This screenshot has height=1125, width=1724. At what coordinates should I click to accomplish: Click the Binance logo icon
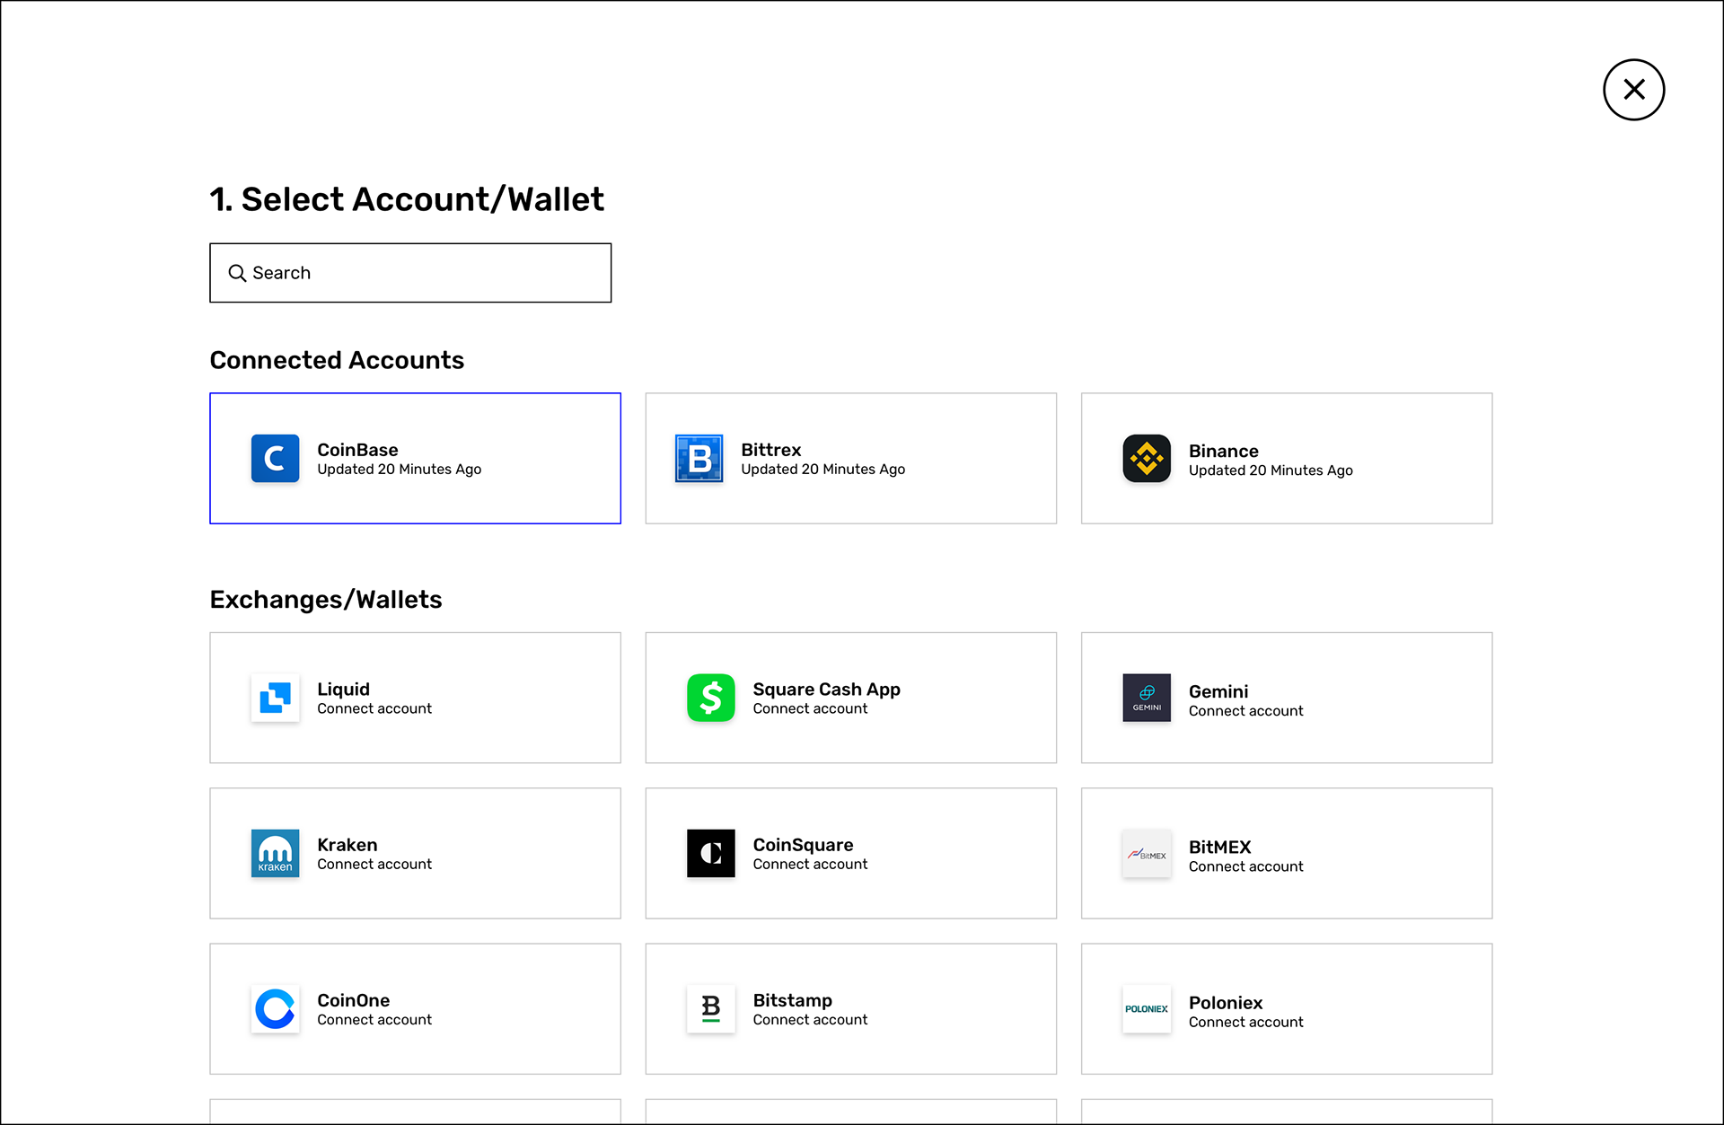(1147, 459)
